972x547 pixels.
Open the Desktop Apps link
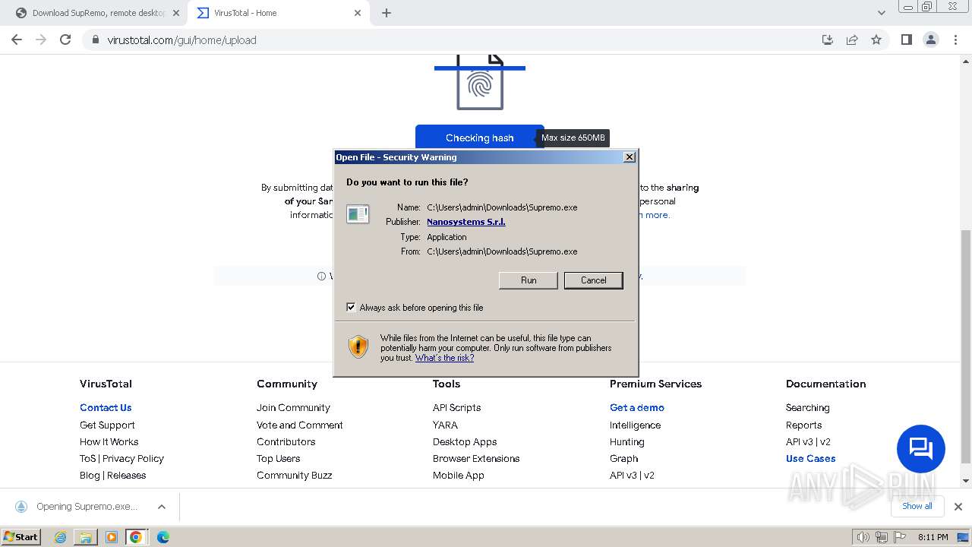coord(465,442)
